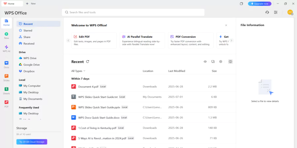Click the Document 4.pdf file icon
The width and height of the screenshot is (297, 148).
point(74,86)
